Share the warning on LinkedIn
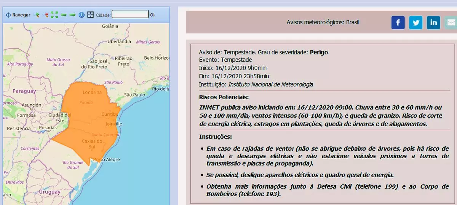The image size is (457, 205). (433, 22)
